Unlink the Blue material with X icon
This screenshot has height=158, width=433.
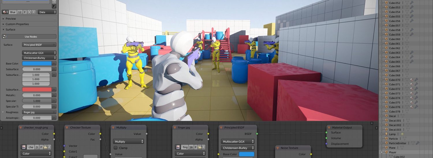(34, 12)
